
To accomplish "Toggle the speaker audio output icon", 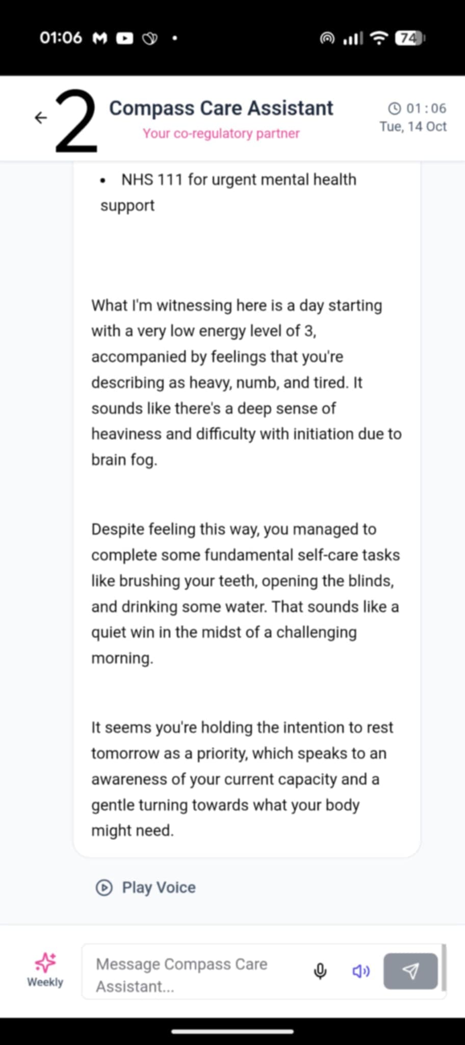I will coord(361,971).
